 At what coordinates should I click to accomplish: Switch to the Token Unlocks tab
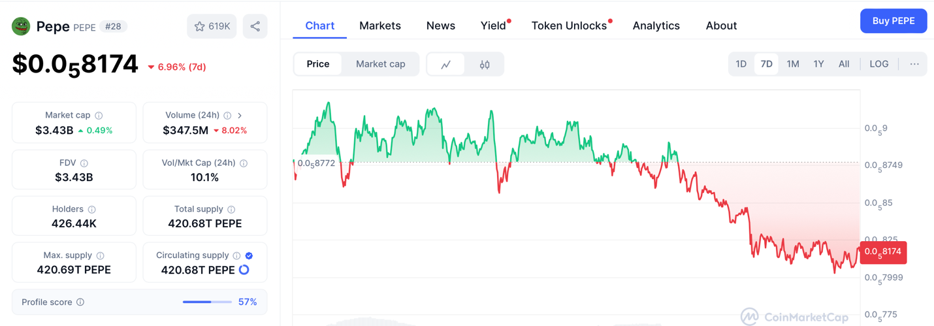tap(568, 25)
